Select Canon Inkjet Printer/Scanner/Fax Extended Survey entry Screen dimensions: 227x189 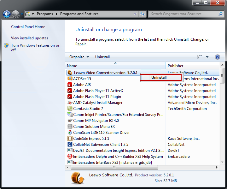click(x=118, y=115)
